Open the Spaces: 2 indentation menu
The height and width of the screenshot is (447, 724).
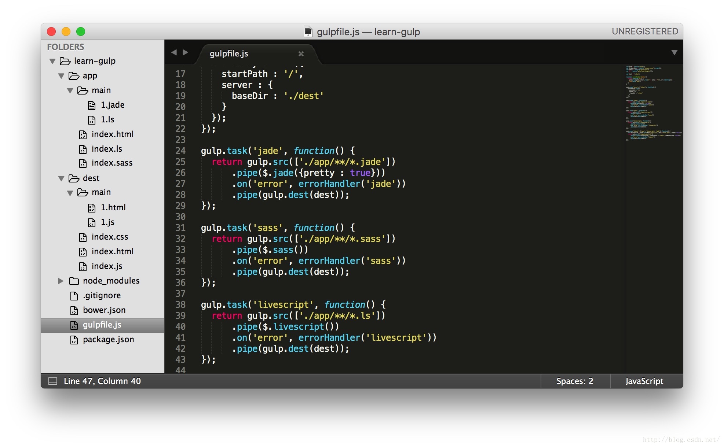coord(575,381)
